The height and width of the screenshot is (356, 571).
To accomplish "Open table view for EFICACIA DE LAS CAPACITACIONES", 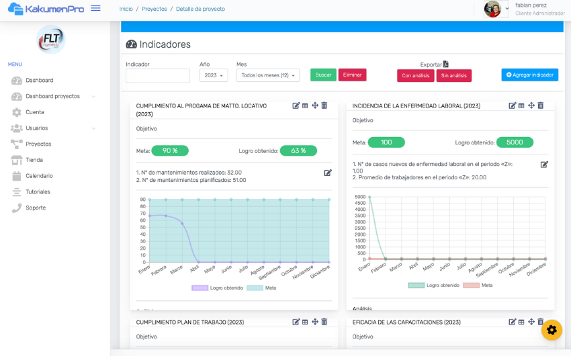I will point(521,322).
